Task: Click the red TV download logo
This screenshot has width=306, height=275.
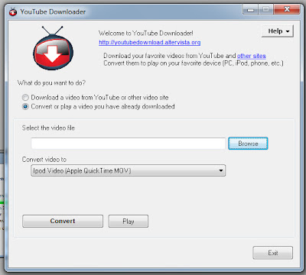Action: [x=54, y=48]
